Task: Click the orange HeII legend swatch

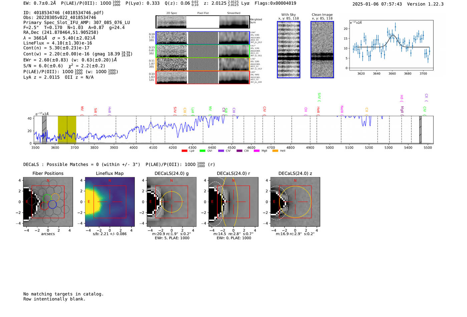Action: tap(275, 151)
